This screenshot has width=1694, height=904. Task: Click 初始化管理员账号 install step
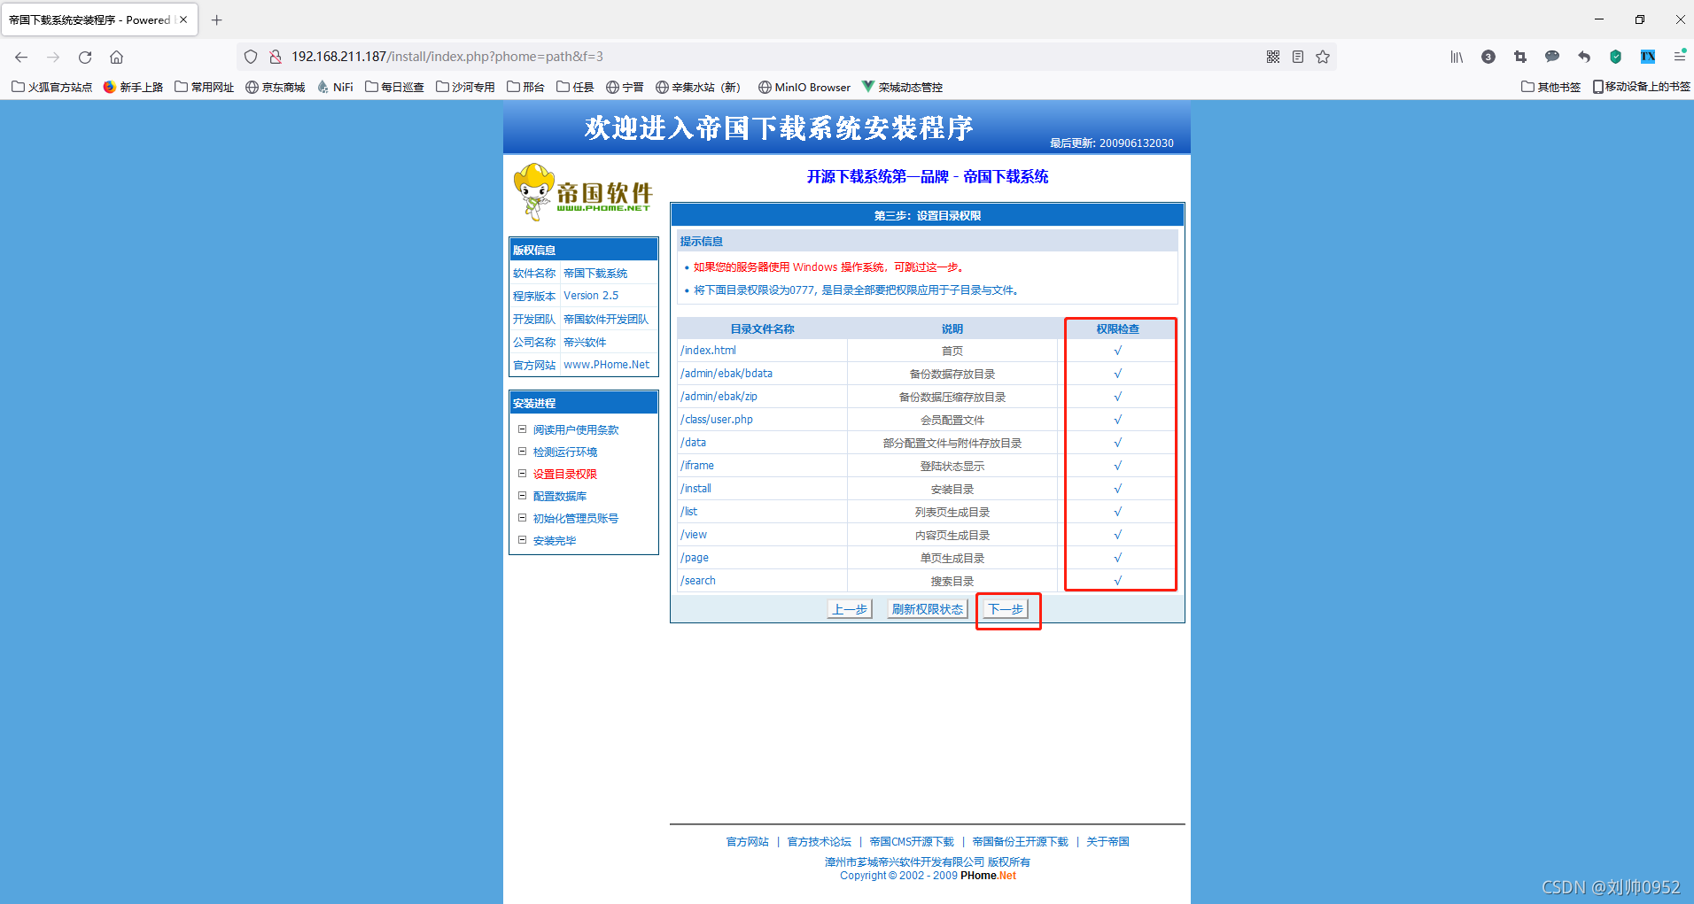tap(576, 518)
